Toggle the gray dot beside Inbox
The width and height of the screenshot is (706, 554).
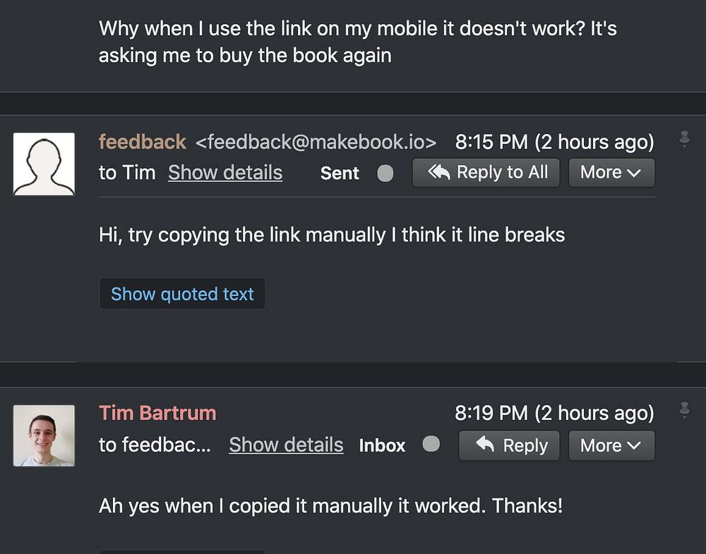(431, 444)
